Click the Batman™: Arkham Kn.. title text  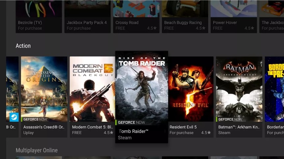click(x=239, y=127)
